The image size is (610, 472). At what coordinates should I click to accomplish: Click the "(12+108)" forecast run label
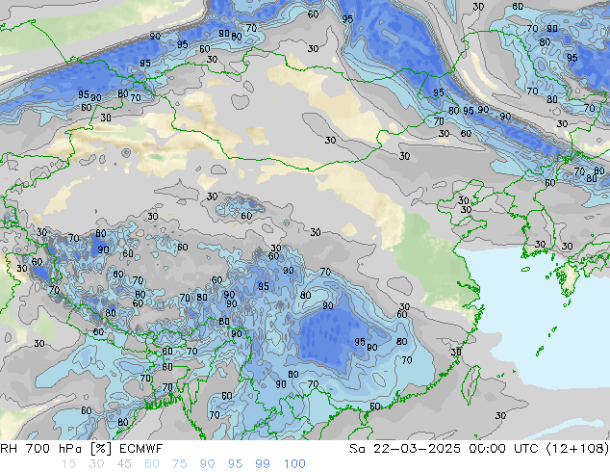coord(577,449)
